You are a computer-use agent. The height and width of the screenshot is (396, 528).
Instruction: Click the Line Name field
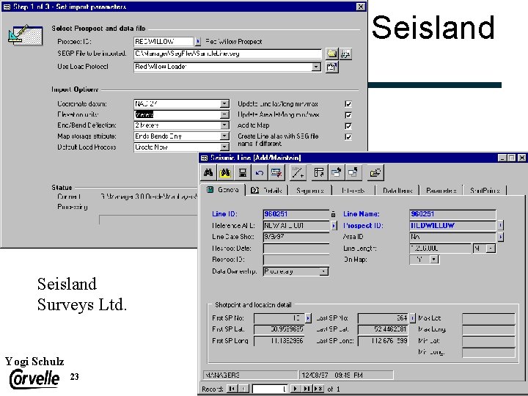[x=452, y=214]
